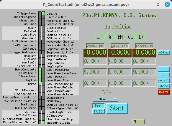Click the SegMoveAccel label
Screen dimensions: 172x126
click(x=57, y=56)
